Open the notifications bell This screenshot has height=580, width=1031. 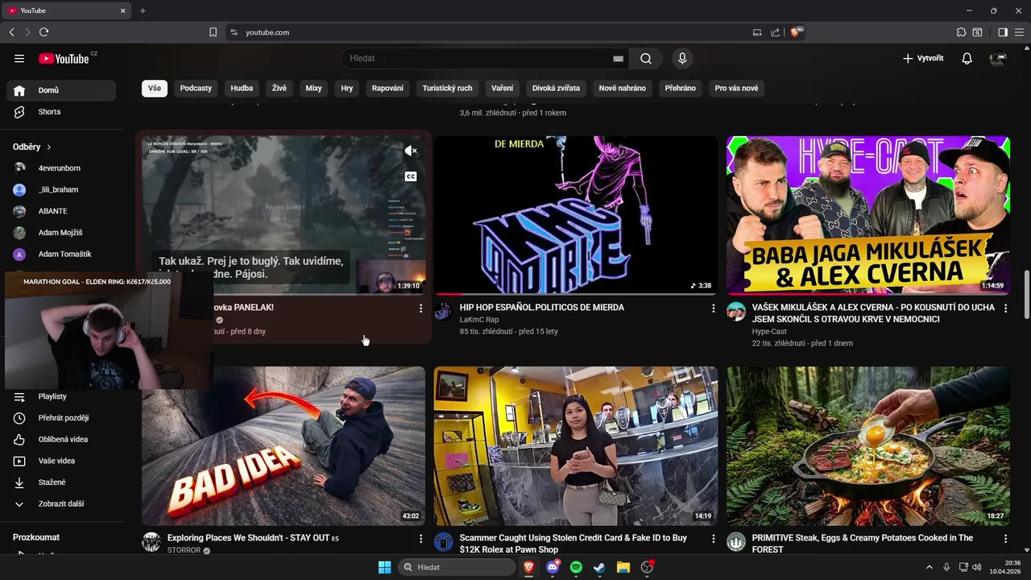[x=967, y=58]
